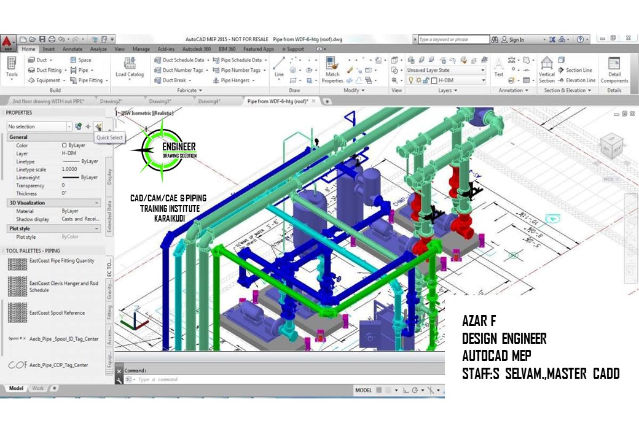Open the Detail Components tool

614,70
